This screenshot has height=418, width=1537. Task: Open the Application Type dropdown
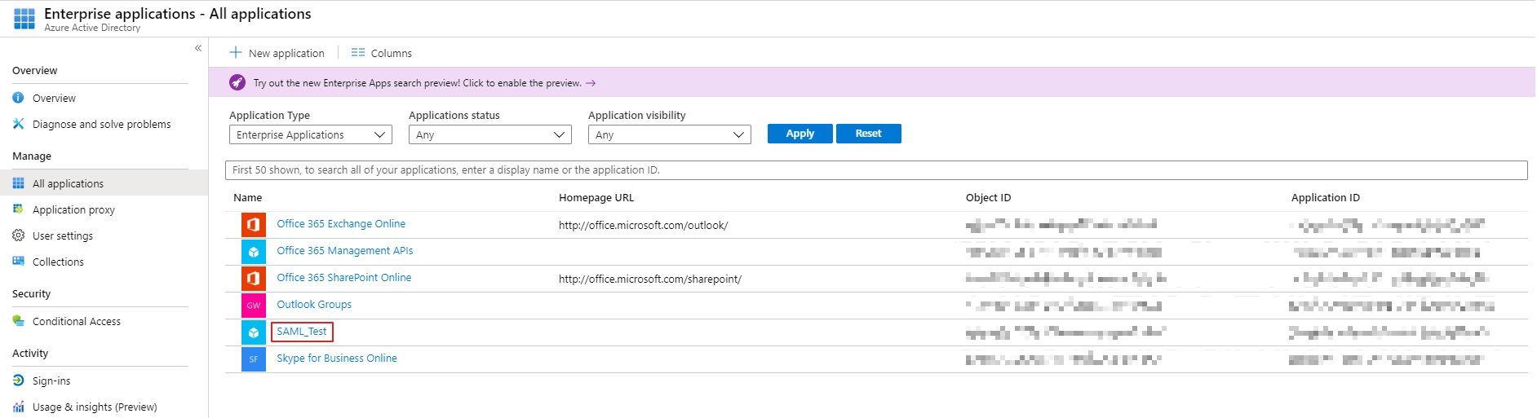tap(310, 134)
